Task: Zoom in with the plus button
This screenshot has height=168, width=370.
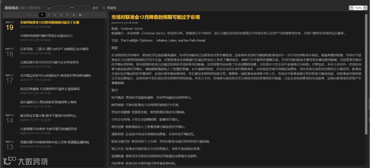Action: (x=365, y=8)
